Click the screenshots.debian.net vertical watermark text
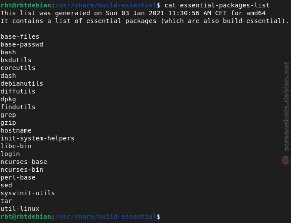Screen dimensions: 291x223 click(x=286, y=106)
